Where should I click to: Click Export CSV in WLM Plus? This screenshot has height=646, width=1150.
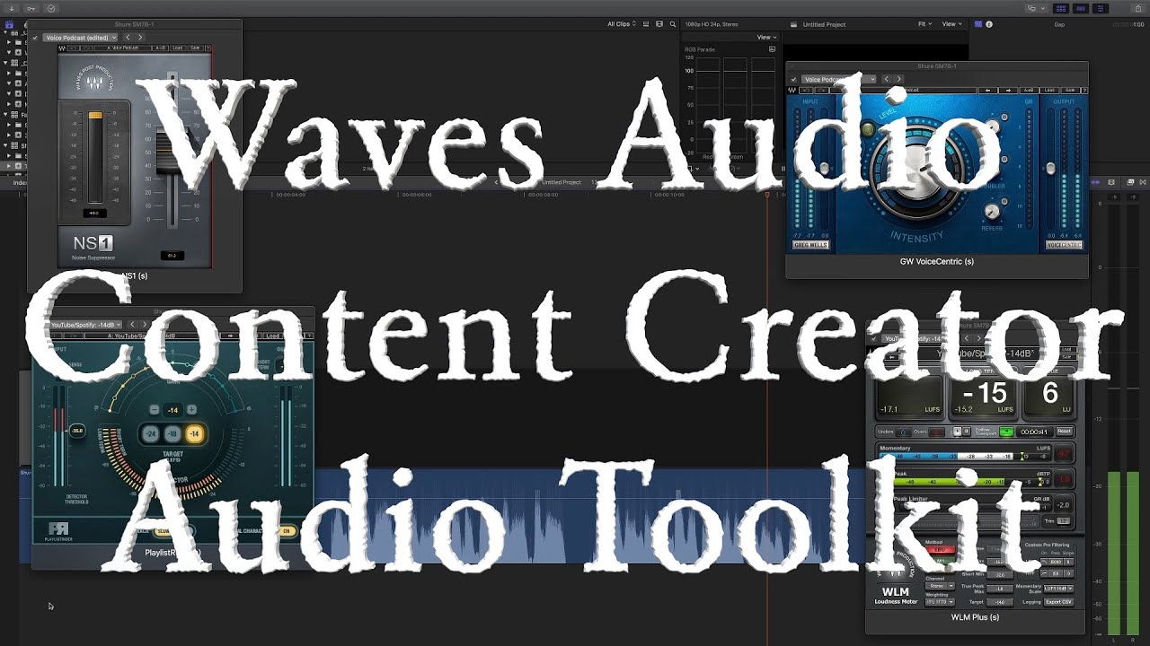(1058, 602)
